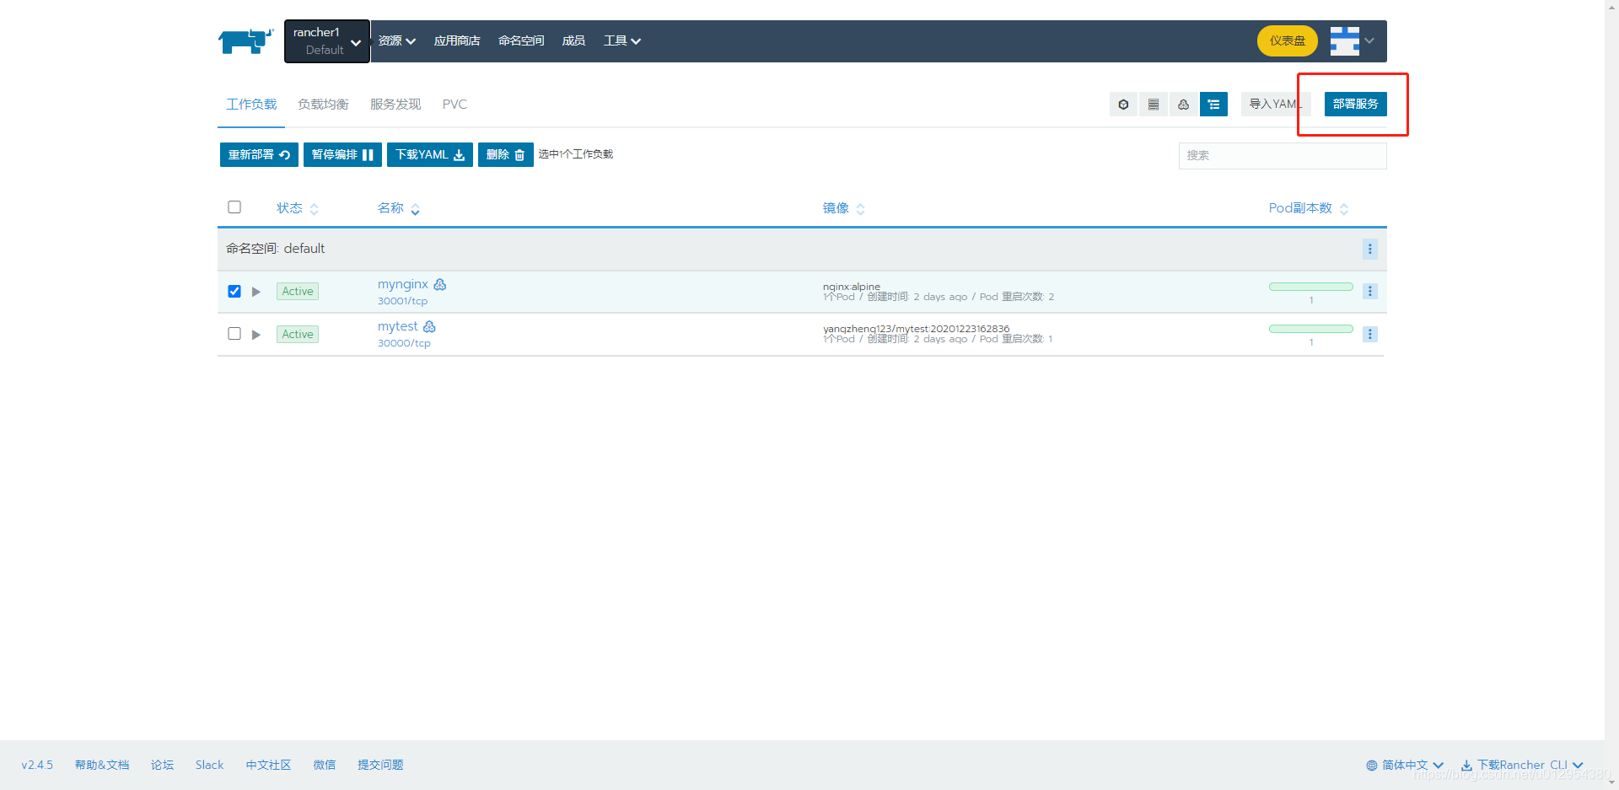The width and height of the screenshot is (1619, 790).
Task: Open Slack footer link
Action: 209,766
